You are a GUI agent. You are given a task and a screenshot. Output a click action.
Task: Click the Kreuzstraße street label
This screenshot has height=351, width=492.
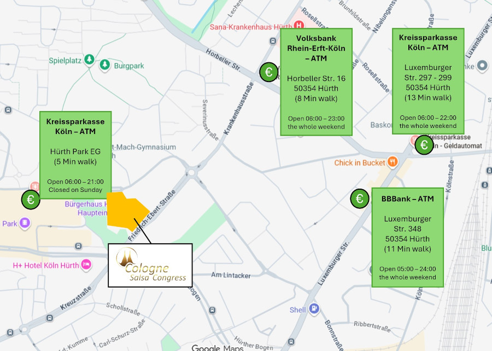pyautogui.click(x=75, y=298)
